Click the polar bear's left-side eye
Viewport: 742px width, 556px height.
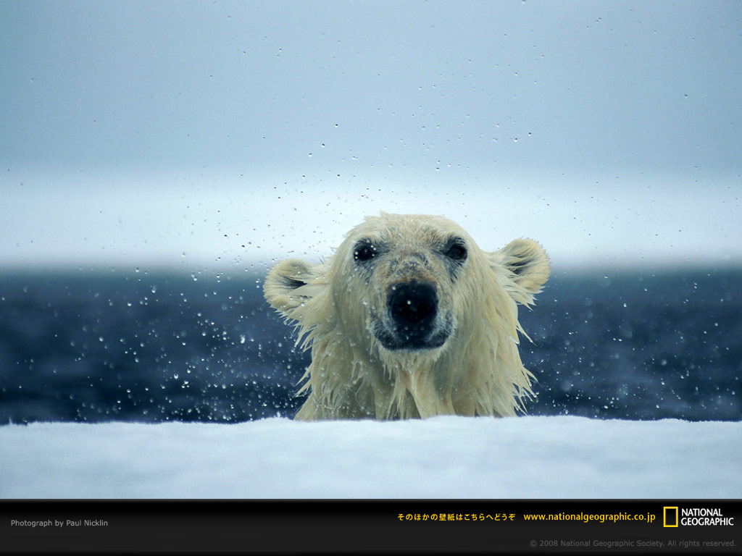(365, 252)
